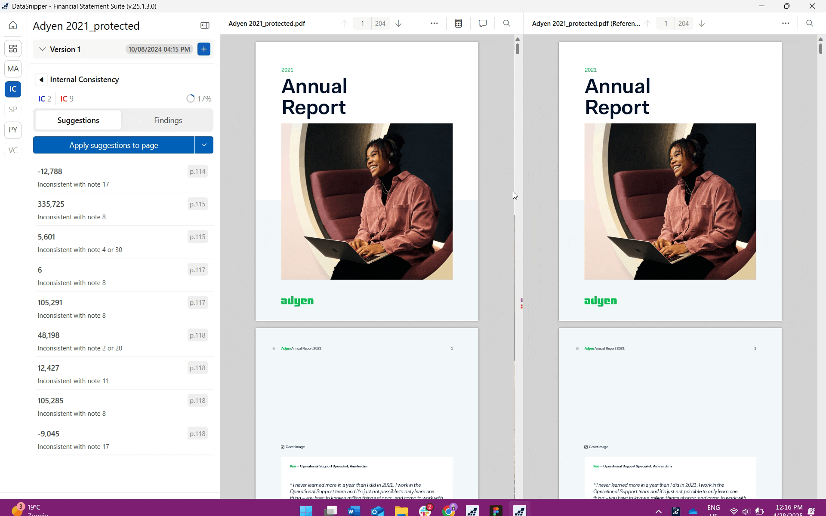
Task: Click the blue IC 2 counter
Action: point(45,99)
